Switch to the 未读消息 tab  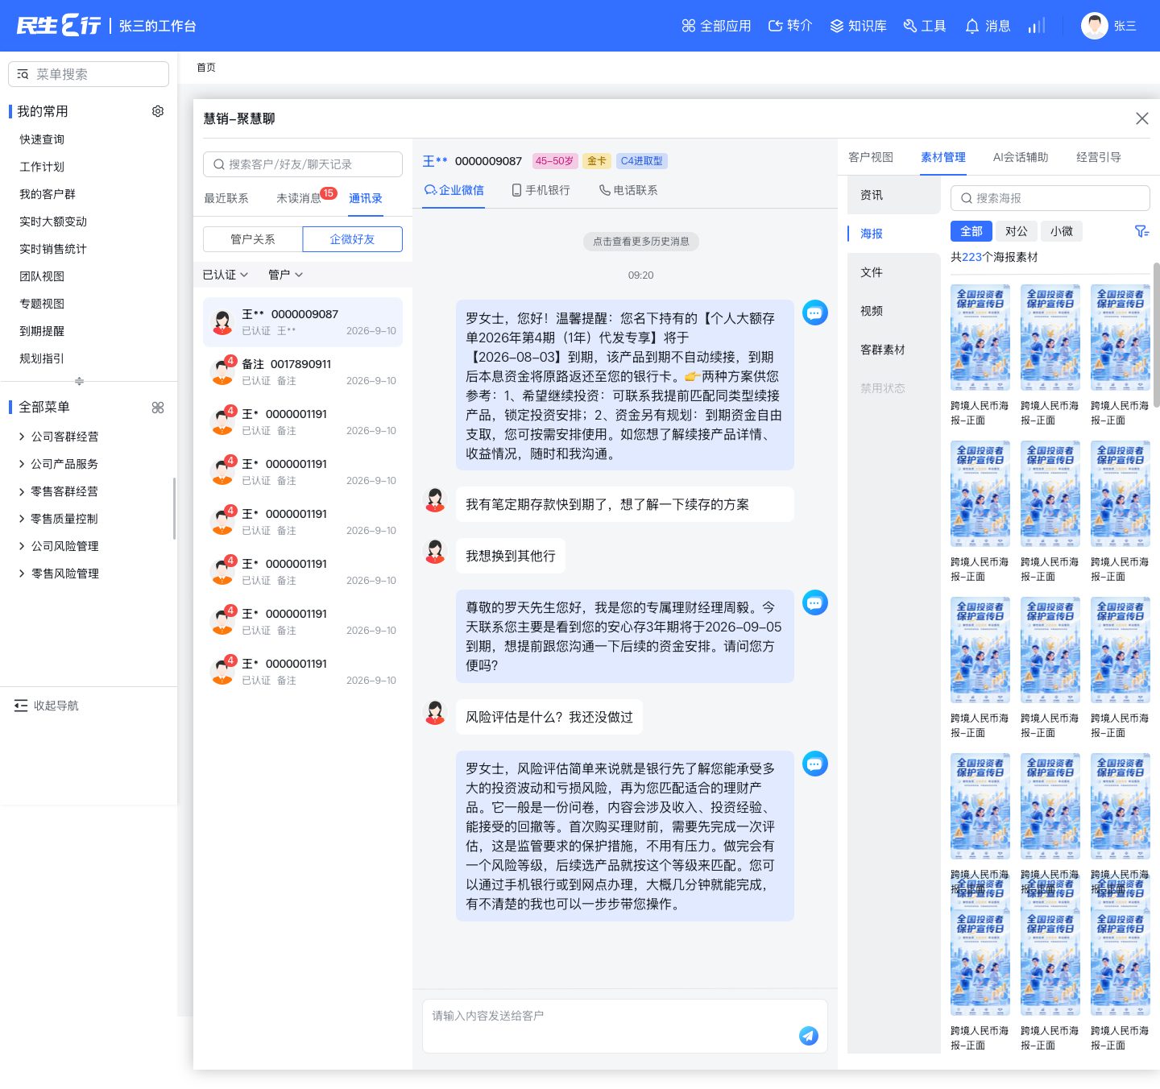pyautogui.click(x=299, y=198)
